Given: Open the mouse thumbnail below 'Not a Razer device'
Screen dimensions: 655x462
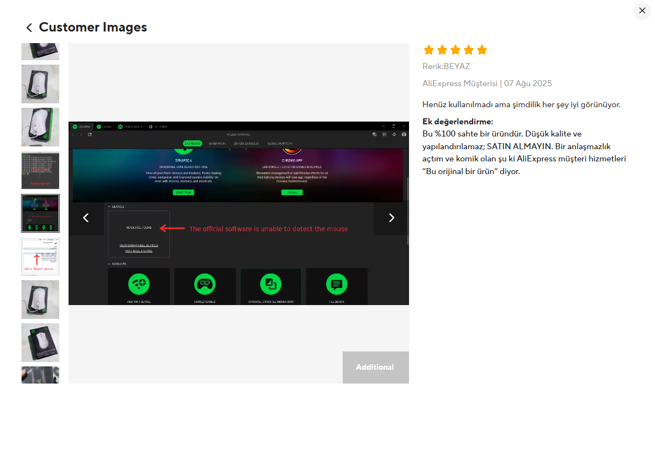Looking at the screenshot, I should 40,300.
